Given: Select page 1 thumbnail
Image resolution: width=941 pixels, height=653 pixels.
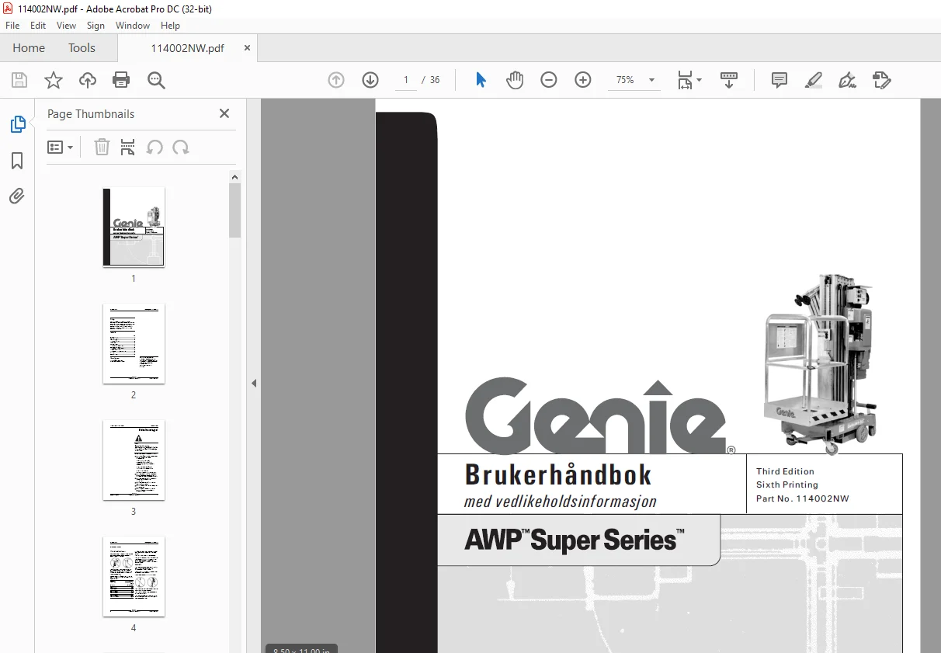Looking at the screenshot, I should coord(134,227).
